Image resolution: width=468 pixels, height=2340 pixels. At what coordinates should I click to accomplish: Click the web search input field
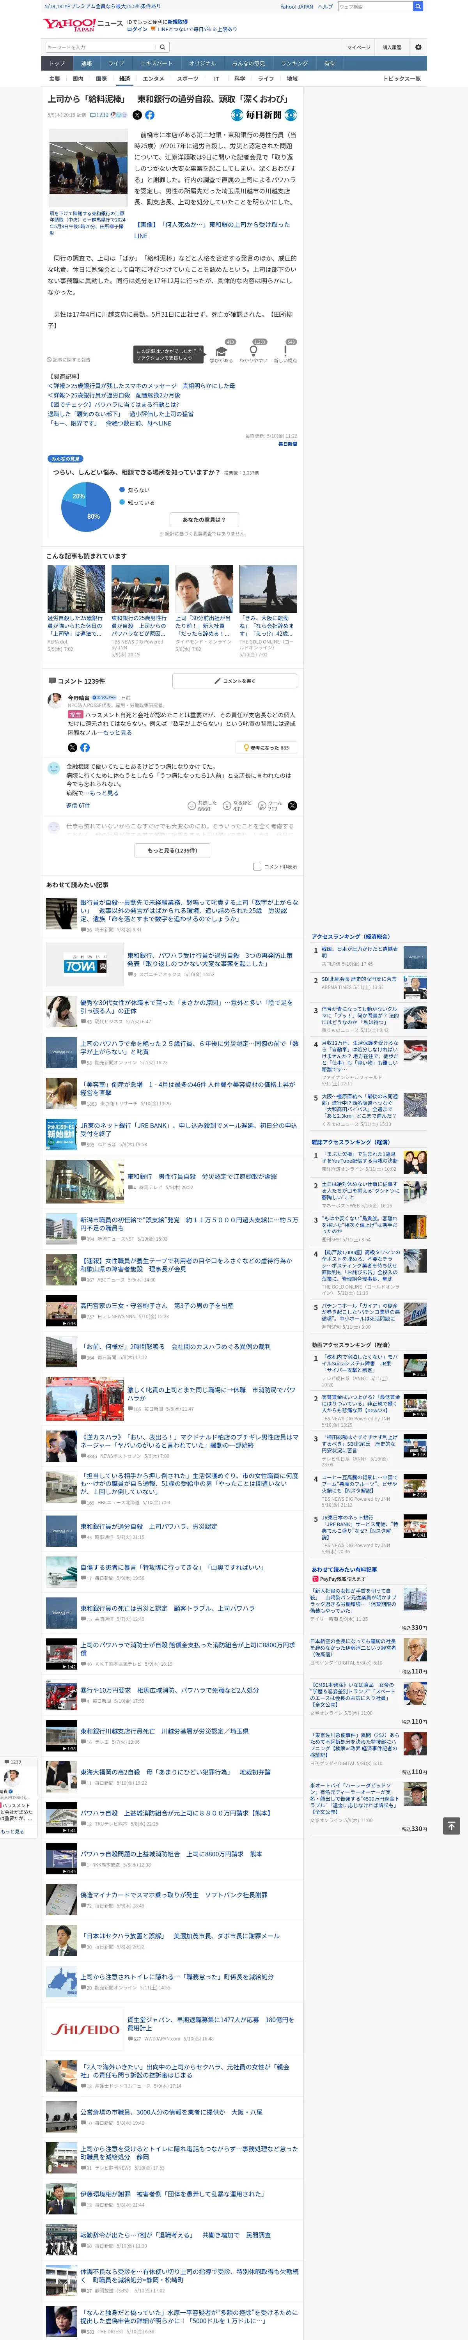coord(374,6)
